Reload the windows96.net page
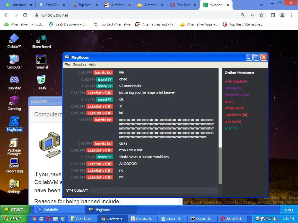The height and width of the screenshot is (223, 298). [x=25, y=15]
